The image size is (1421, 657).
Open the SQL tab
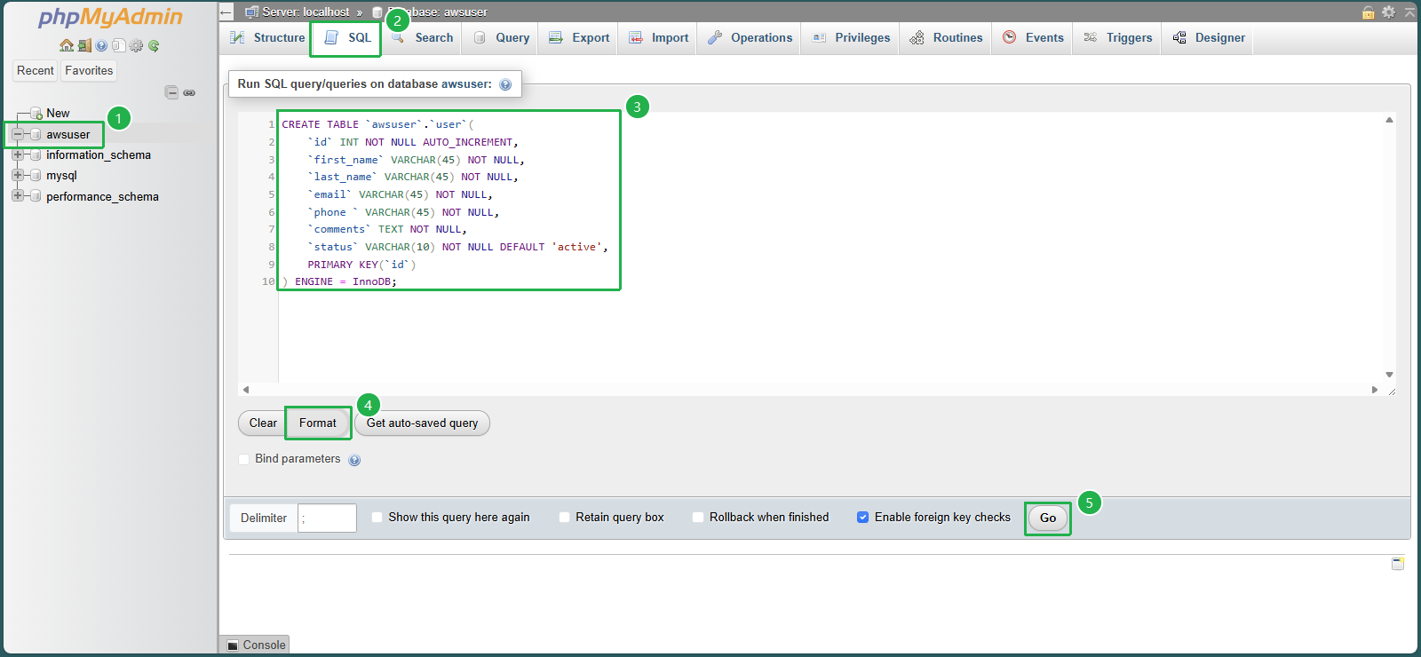[347, 38]
